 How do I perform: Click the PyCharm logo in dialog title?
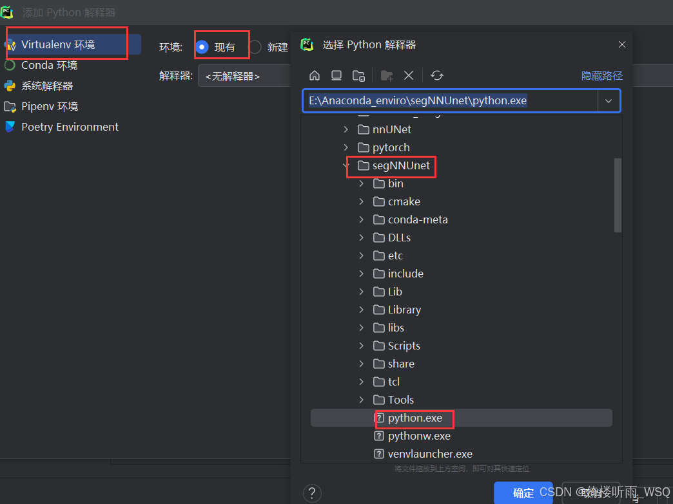(307, 44)
